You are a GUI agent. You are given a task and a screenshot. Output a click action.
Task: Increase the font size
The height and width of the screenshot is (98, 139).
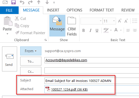click(120, 21)
